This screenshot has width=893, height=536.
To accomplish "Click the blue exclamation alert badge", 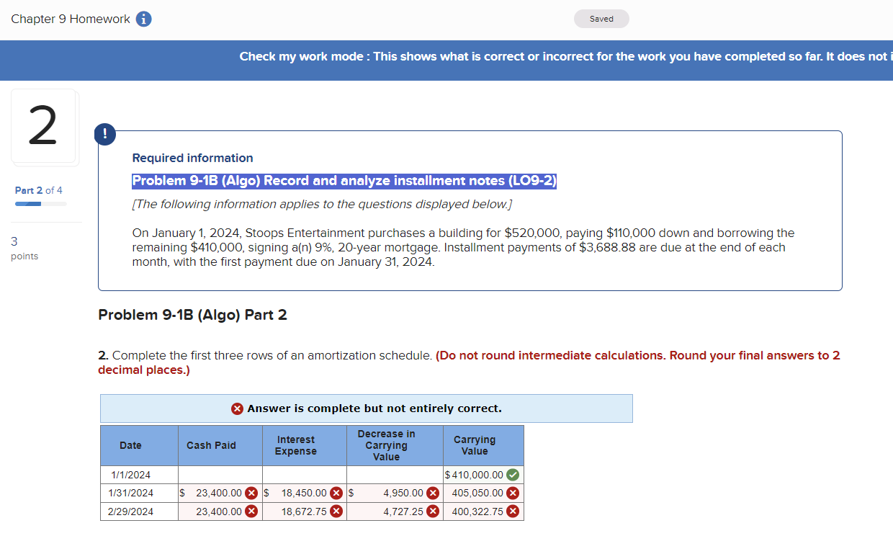I will [104, 134].
